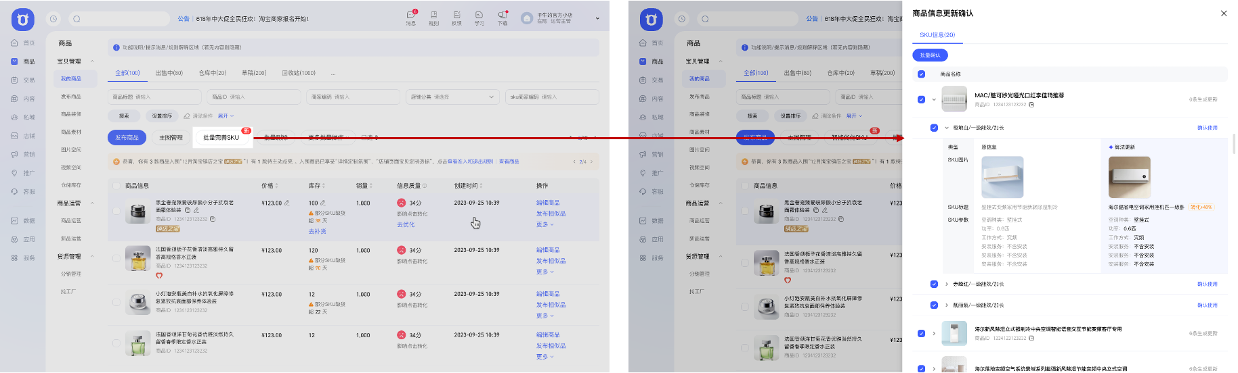Toggle checkbox for 海尔落地变频空气系统 product in drawer
This screenshot has height=373, width=1238.
click(921, 369)
